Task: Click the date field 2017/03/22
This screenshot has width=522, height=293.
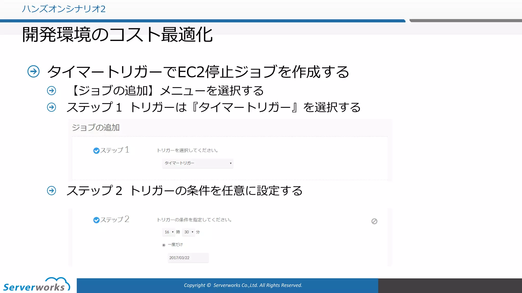Action: point(188,258)
